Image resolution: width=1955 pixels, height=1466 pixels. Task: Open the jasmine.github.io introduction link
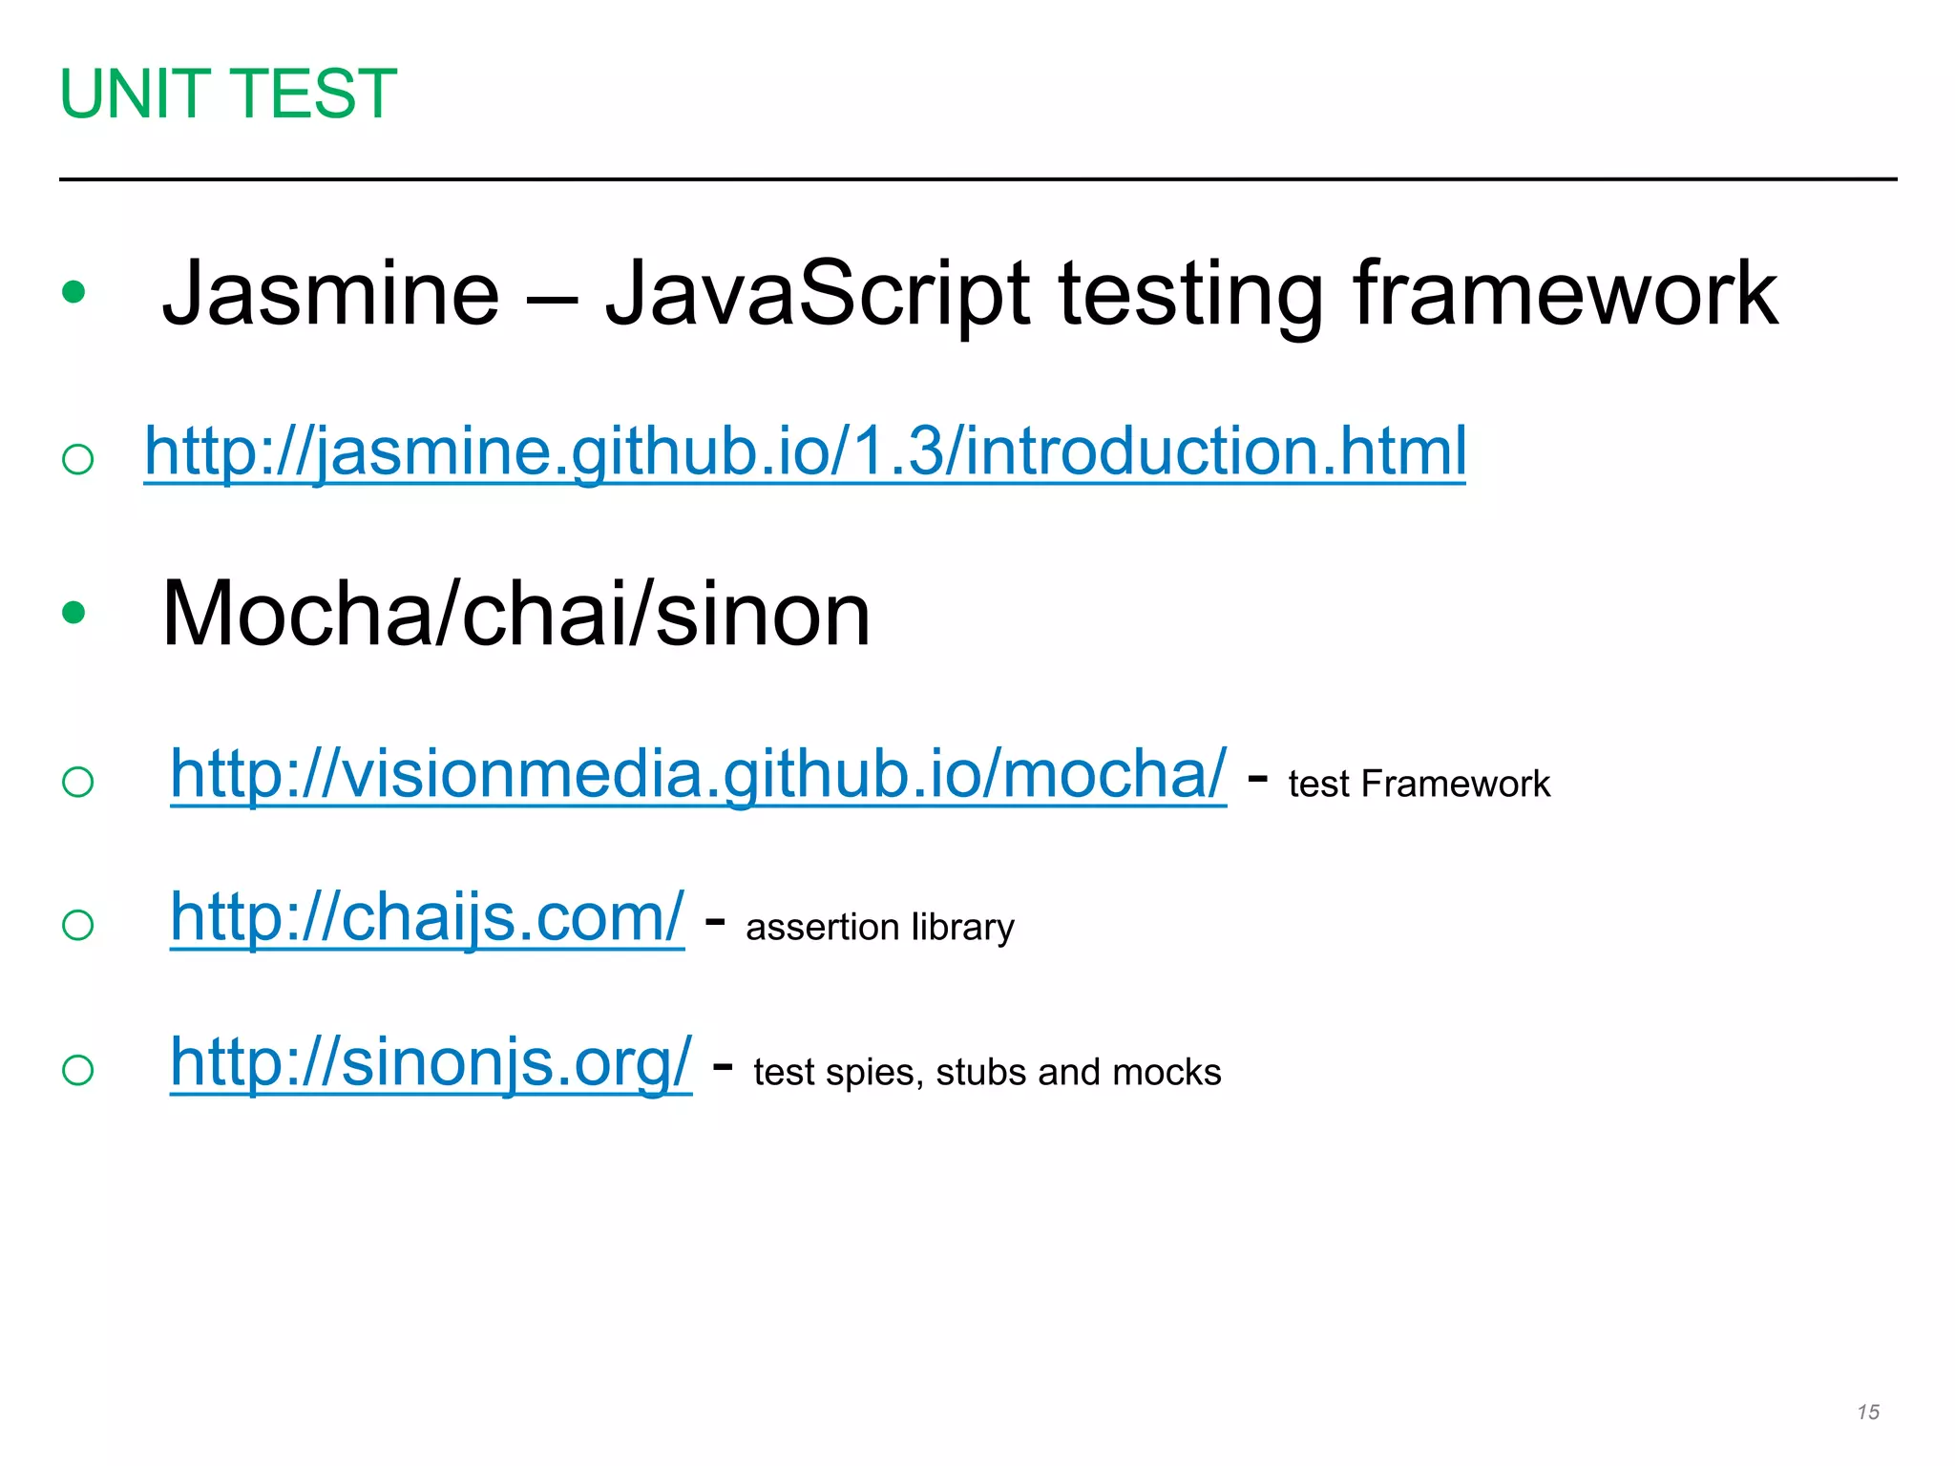pyautogui.click(x=805, y=451)
